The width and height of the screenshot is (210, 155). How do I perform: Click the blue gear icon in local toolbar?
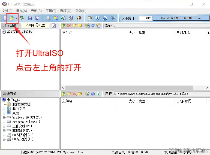93,94
